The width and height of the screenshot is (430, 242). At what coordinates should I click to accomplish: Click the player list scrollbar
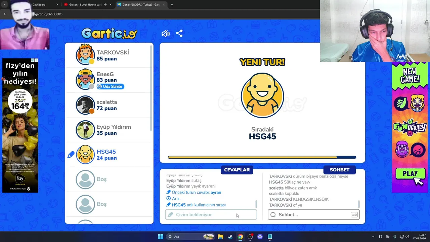(x=152, y=88)
